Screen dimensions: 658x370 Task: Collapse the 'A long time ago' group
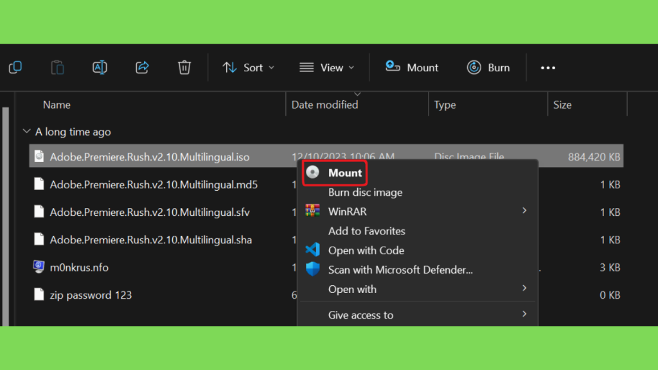[26, 131]
